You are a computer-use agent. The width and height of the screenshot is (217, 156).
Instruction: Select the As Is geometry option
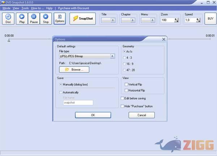click(x=128, y=51)
